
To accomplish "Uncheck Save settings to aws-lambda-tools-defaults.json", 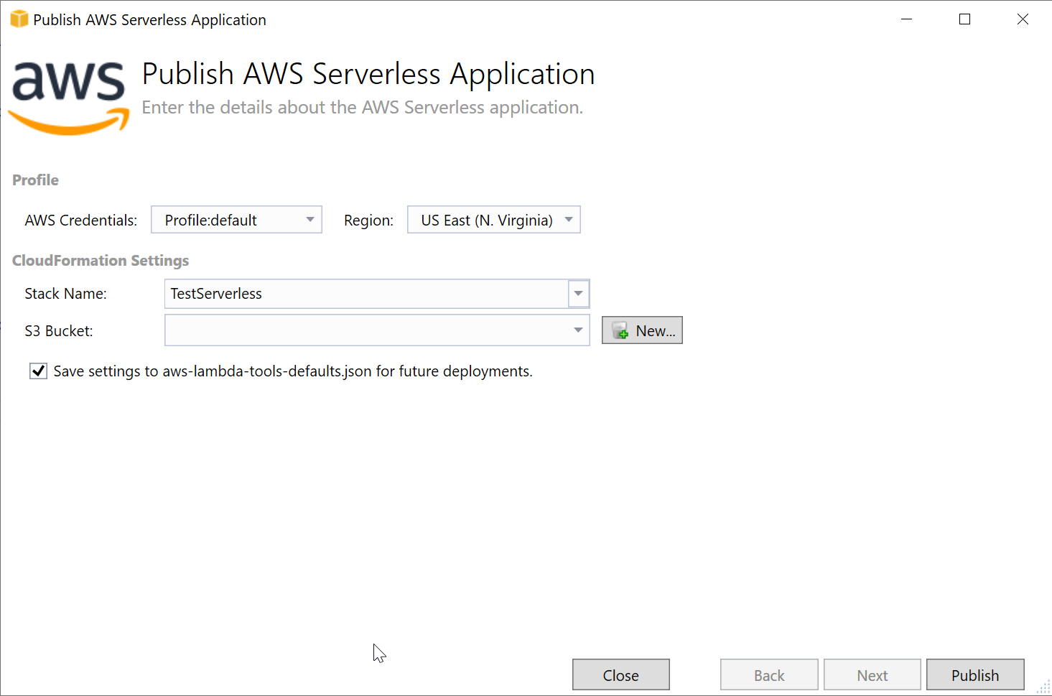I will [39, 371].
